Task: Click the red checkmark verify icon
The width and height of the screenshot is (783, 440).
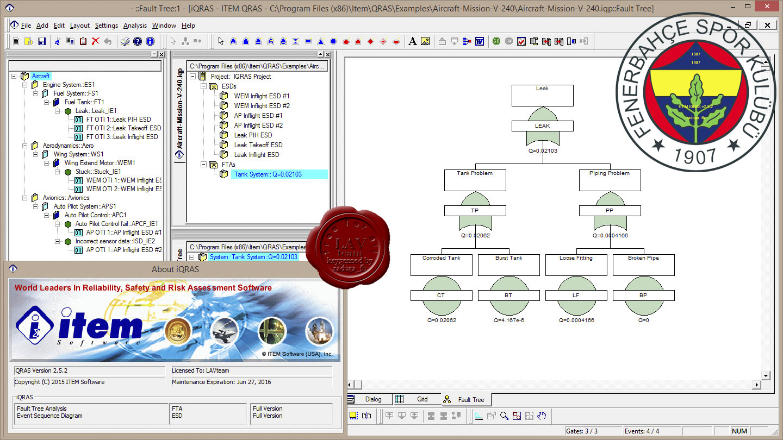Action: 521,41
